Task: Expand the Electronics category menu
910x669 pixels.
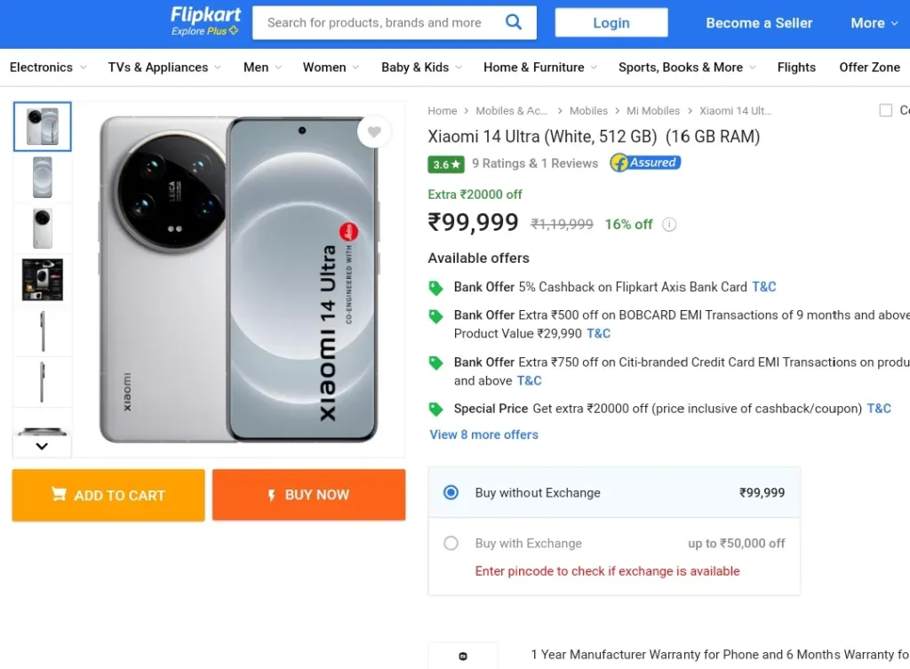Action: pyautogui.click(x=48, y=68)
